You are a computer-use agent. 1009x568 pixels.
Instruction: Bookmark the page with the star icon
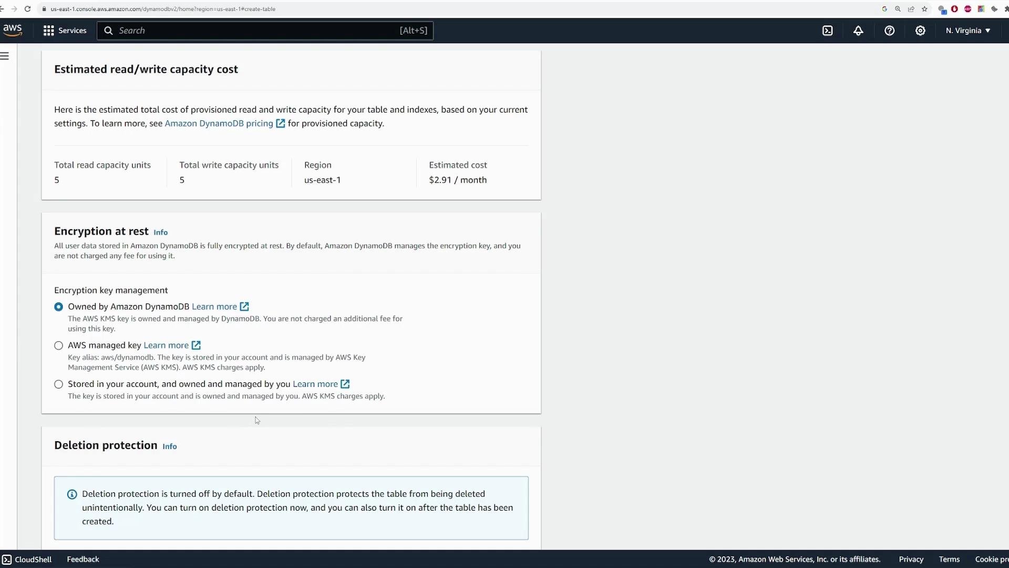click(x=924, y=9)
